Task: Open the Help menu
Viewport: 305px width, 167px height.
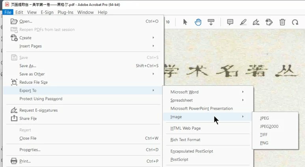Action: pos(102,12)
